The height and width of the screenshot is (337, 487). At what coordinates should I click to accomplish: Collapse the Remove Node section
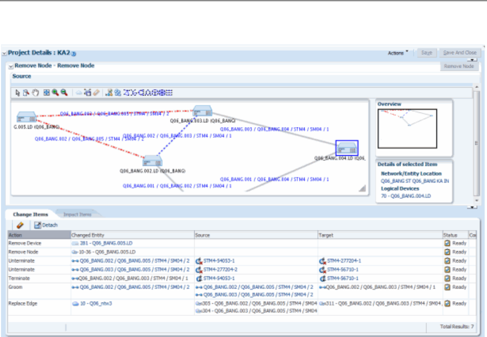coord(11,66)
